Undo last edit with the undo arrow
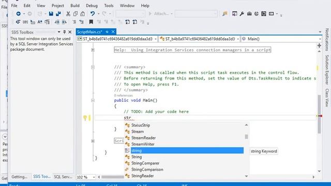Image resolution: width=331 pixels, height=186 pixels. (x=93, y=14)
